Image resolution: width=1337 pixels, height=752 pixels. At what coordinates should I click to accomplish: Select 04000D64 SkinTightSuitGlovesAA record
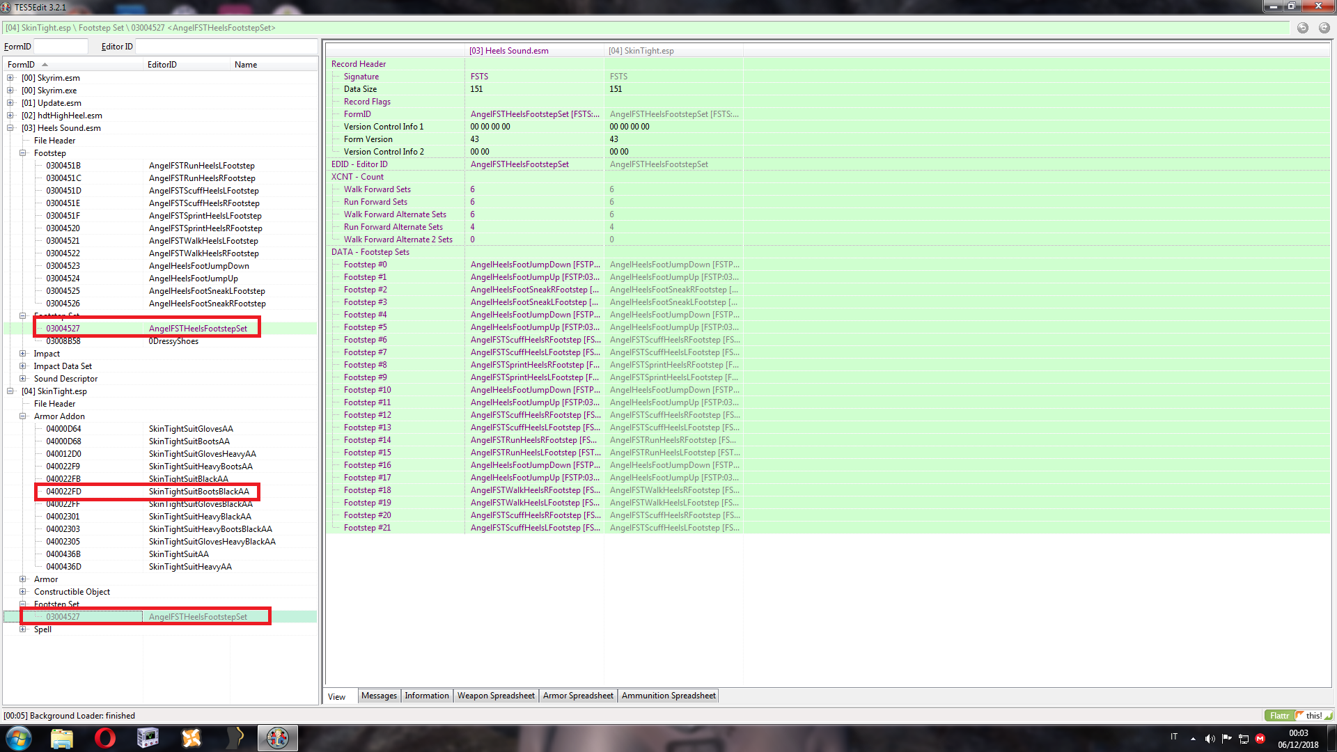pyautogui.click(x=160, y=429)
